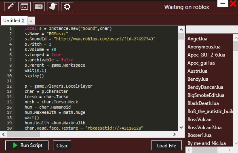Click editor horizontal scrollbar right arrow
238x153 pixels.
coord(175,134)
